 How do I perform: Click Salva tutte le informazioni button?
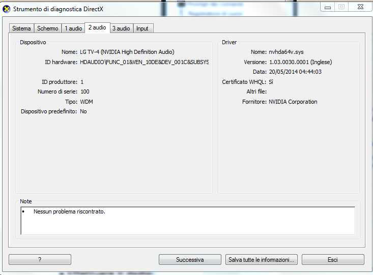[261, 260]
